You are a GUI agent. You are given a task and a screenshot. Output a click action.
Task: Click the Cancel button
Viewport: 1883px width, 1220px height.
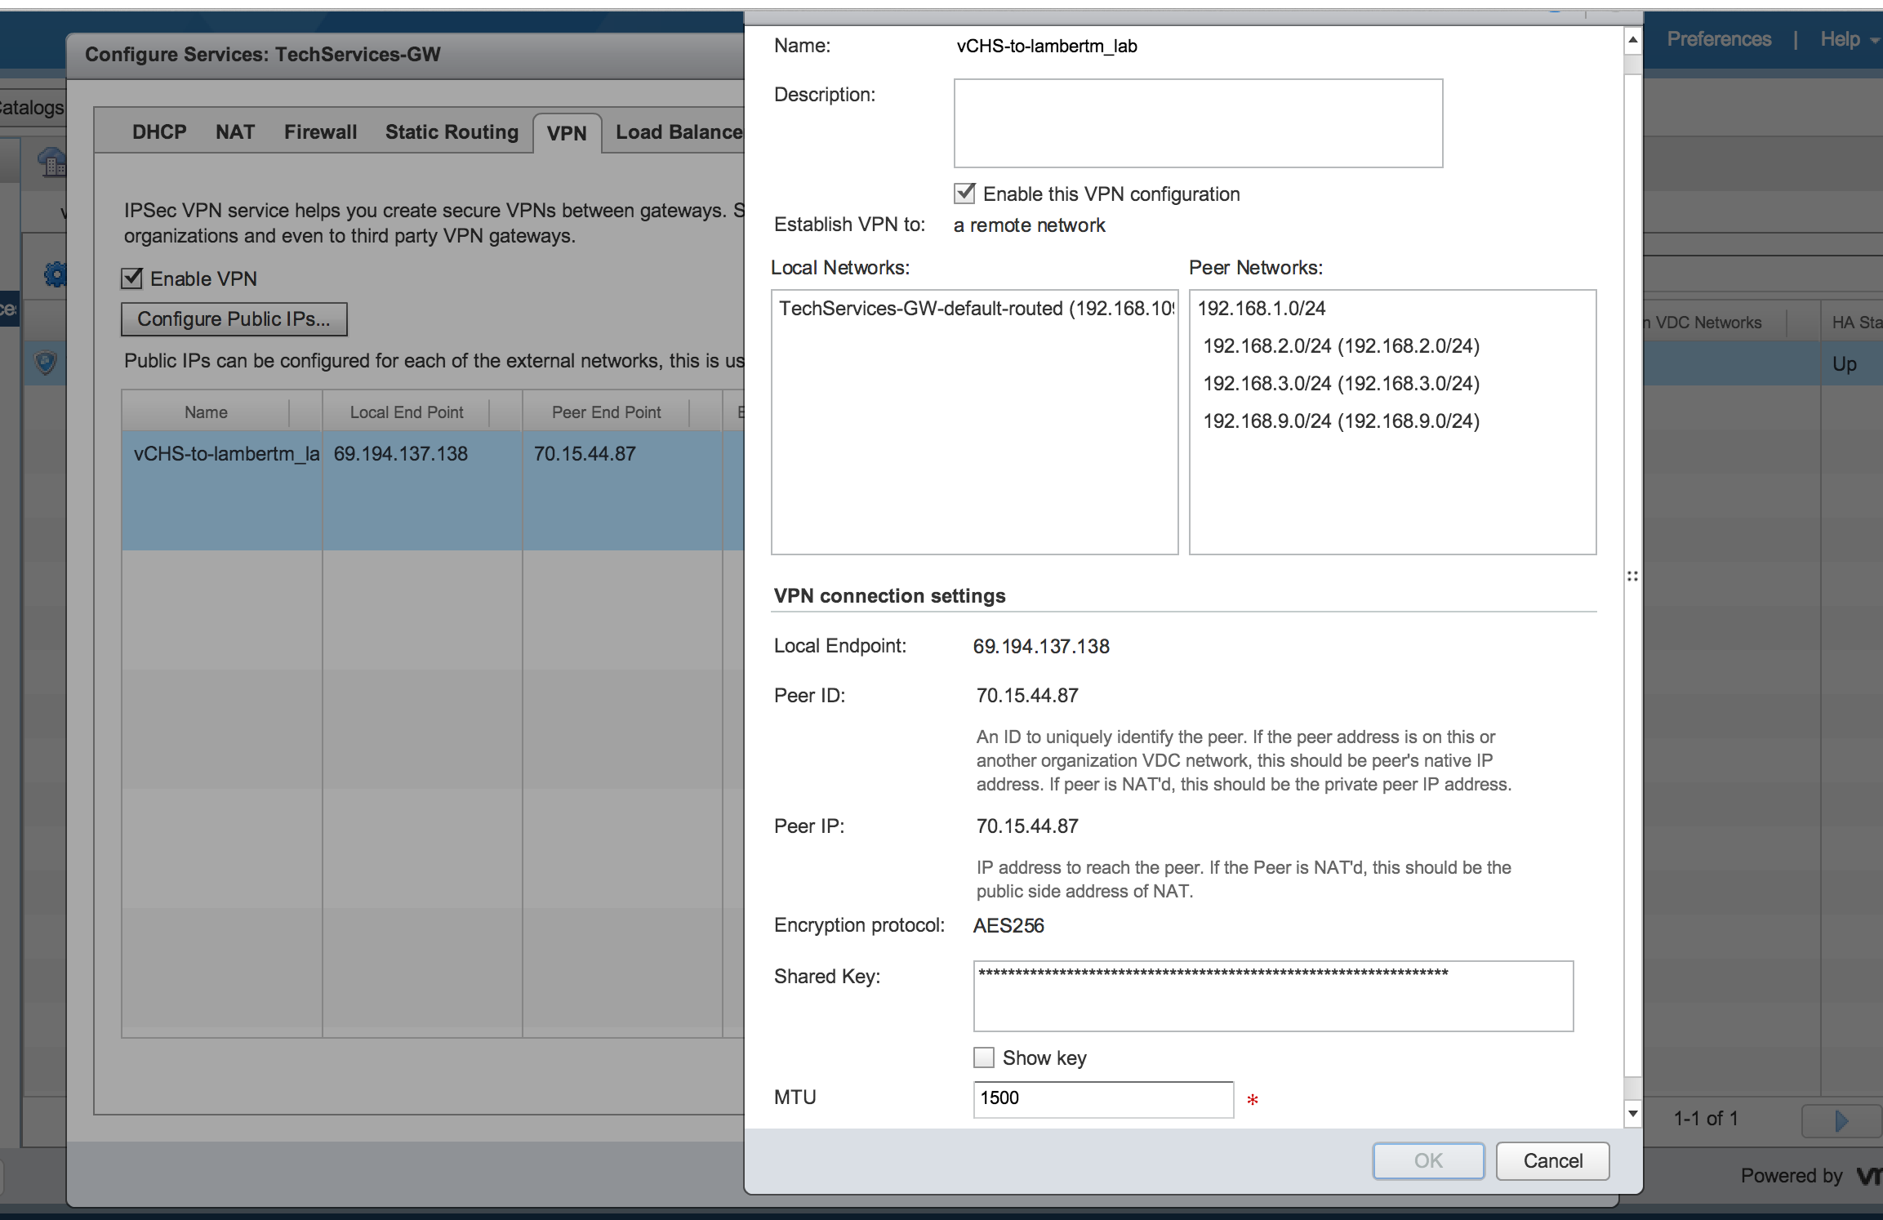[1551, 1160]
